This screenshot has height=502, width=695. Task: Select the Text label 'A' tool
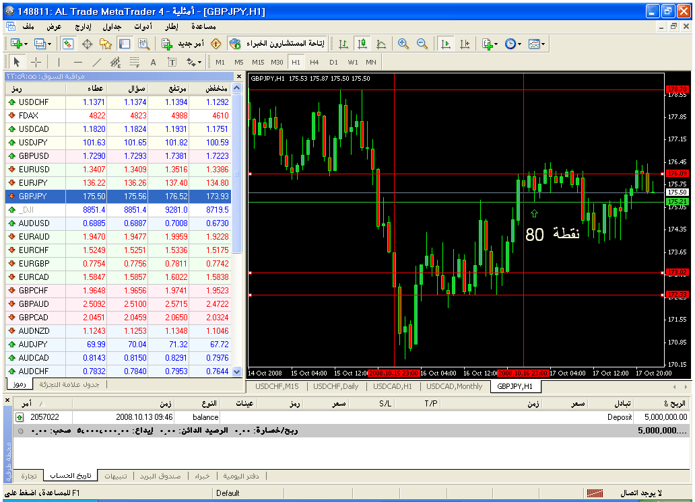coord(153,62)
